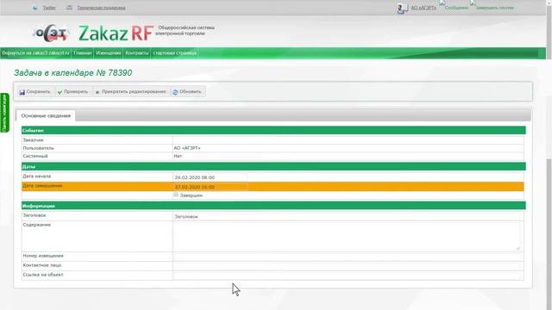
Task: Click the Содержание textarea resize handle
Action: pyautogui.click(x=517, y=248)
